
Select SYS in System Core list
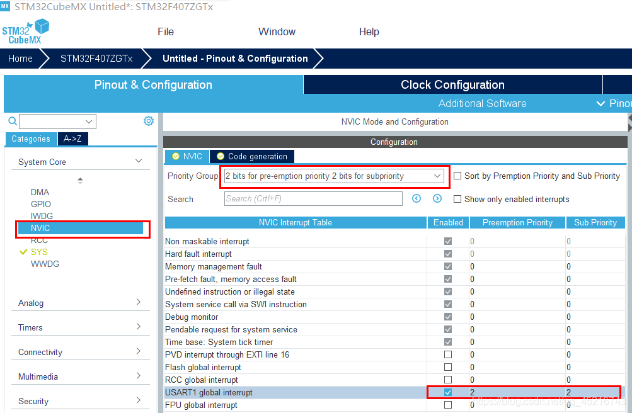tap(39, 252)
